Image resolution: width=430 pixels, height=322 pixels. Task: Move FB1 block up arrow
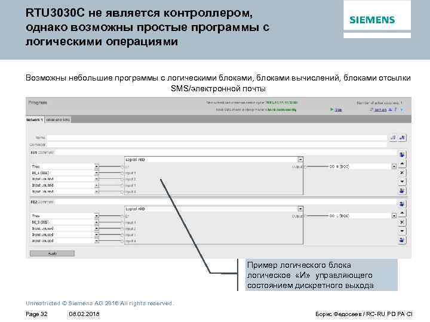coord(402,164)
